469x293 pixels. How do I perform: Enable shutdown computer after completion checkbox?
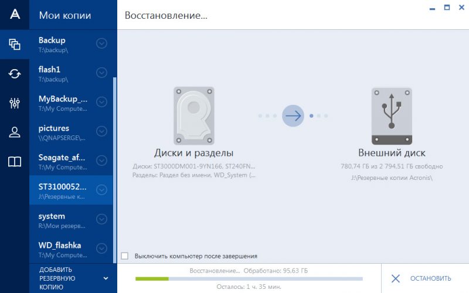[x=124, y=256]
